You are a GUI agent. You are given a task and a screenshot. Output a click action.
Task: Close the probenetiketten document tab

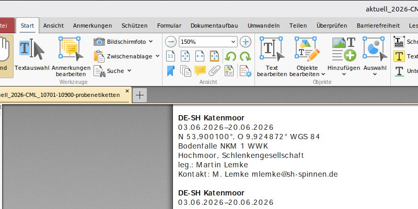pyautogui.click(x=127, y=91)
